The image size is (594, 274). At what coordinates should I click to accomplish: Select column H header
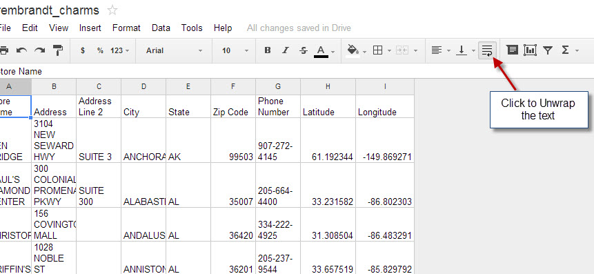coord(328,87)
